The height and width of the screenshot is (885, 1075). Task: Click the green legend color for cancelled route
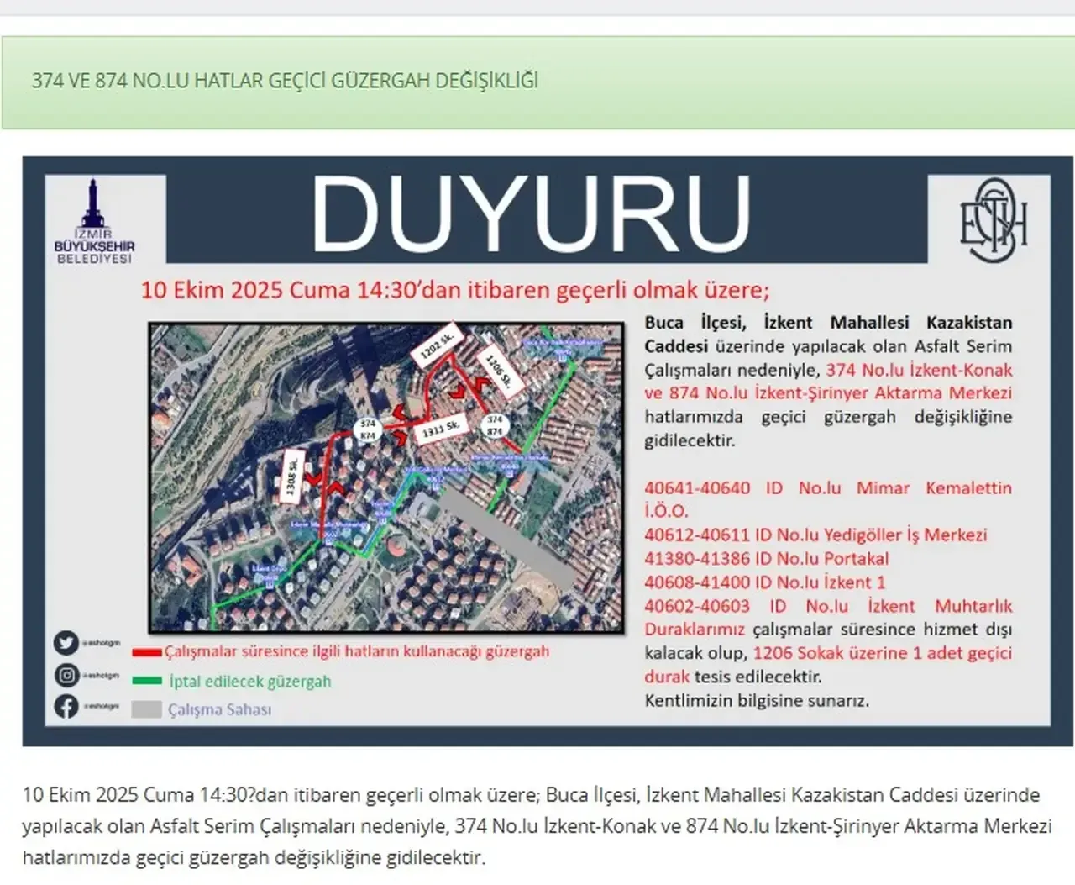click(x=146, y=681)
